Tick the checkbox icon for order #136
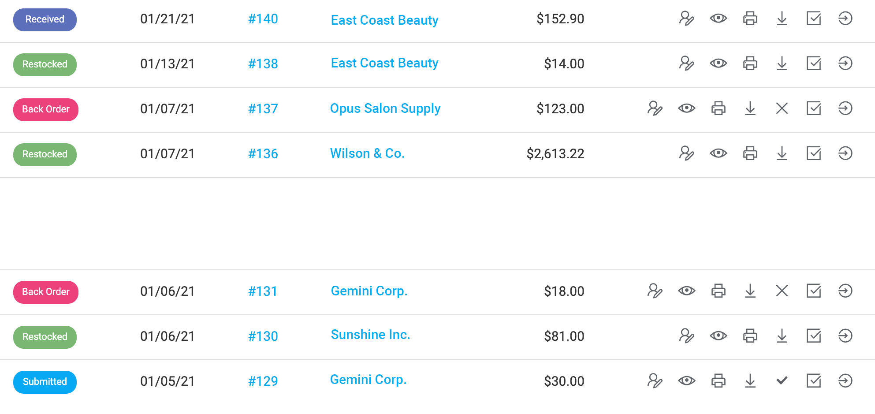The height and width of the screenshot is (414, 875). (813, 153)
